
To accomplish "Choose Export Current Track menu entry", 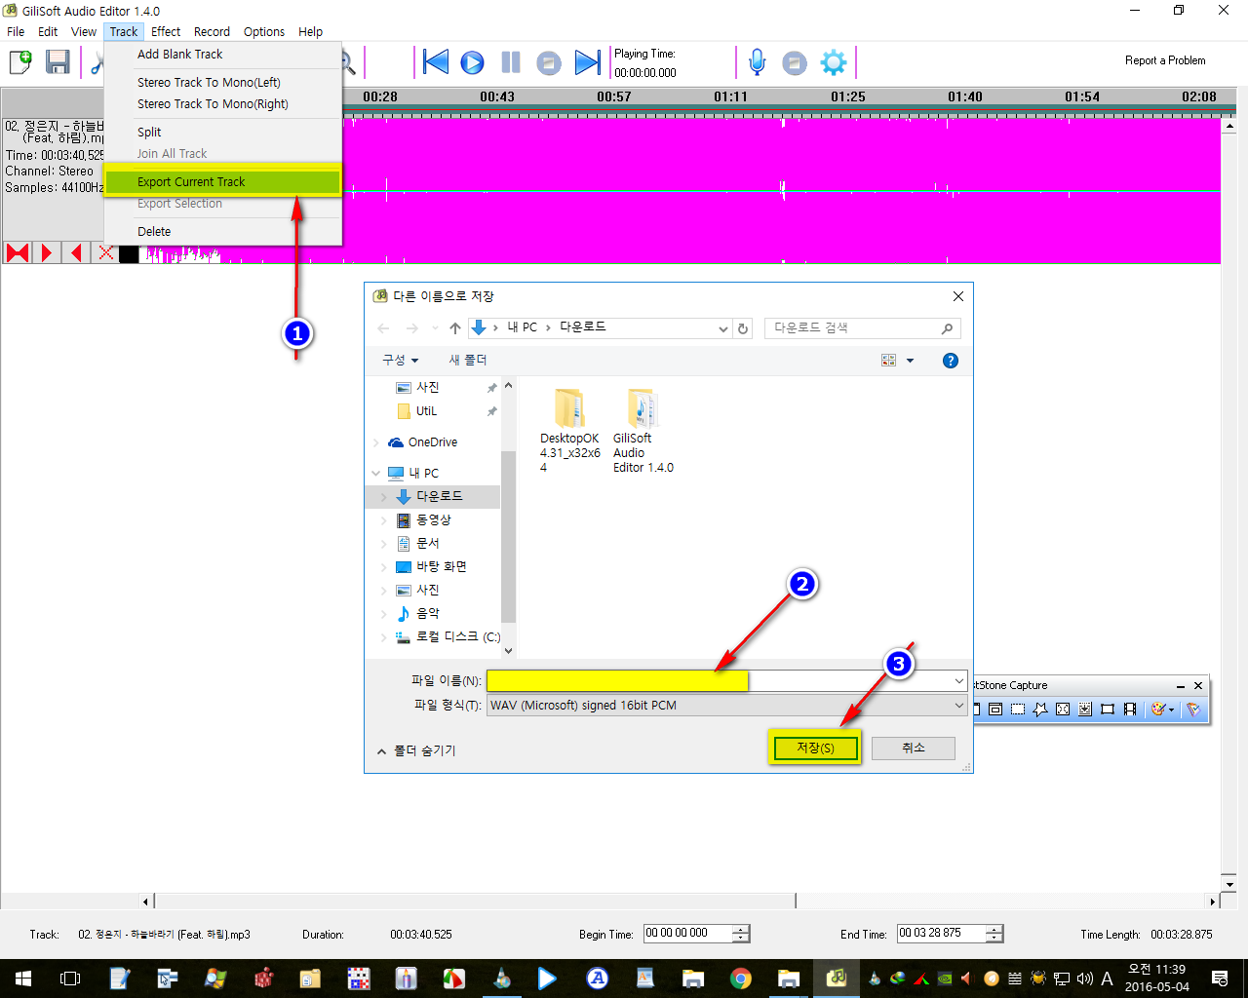I will point(223,182).
